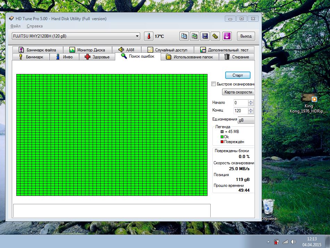Click the 17°C temperature reading
Viewport: 330px width, 248px height.
tap(159, 36)
